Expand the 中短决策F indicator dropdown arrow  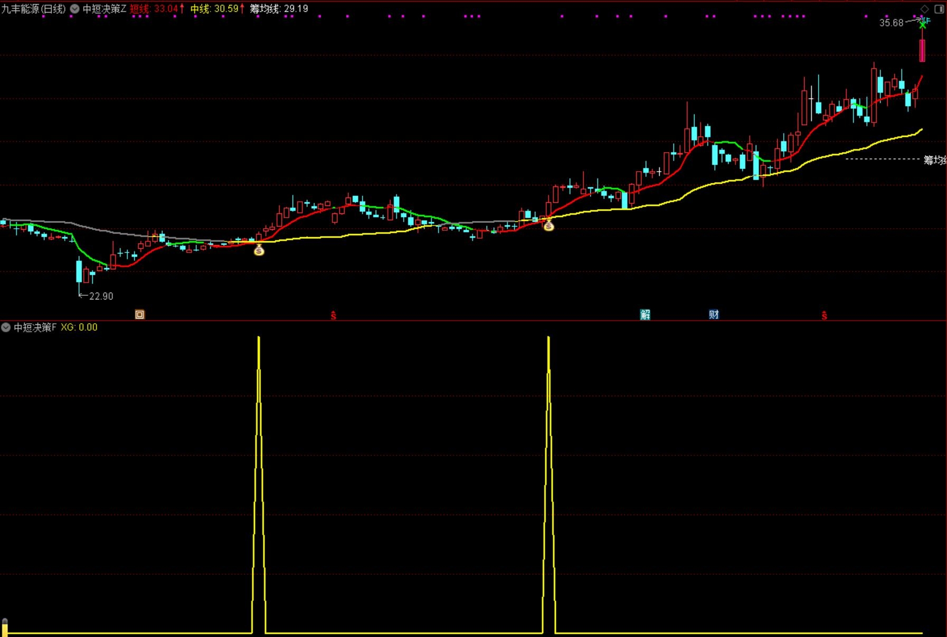click(6, 327)
